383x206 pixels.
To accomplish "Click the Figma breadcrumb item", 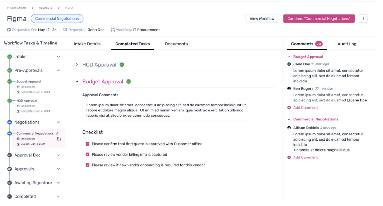I will (69, 8).
